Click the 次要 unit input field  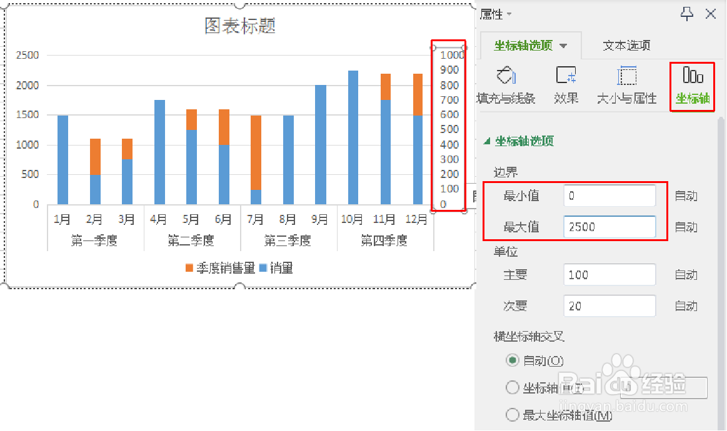609,306
